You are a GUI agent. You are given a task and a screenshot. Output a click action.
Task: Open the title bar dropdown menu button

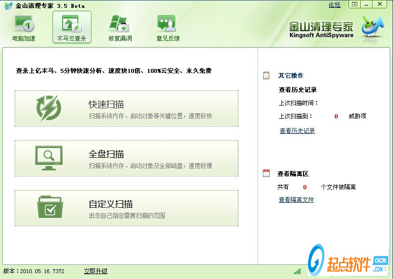(354, 4)
